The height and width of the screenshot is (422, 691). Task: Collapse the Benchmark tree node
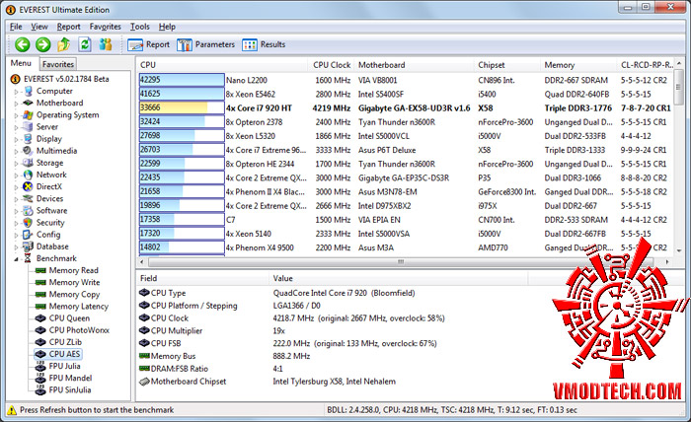17,259
